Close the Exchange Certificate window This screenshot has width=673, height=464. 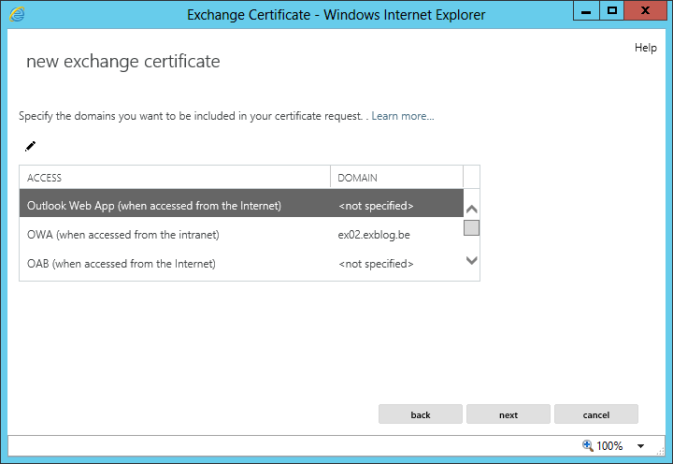click(646, 10)
